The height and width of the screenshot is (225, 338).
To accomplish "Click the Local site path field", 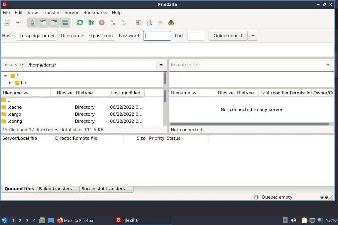I will [x=91, y=65].
